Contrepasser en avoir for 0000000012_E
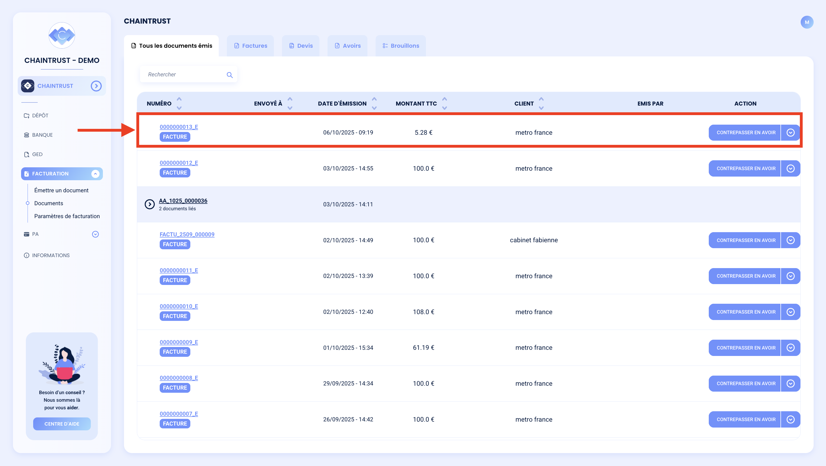The image size is (826, 466). (x=744, y=168)
